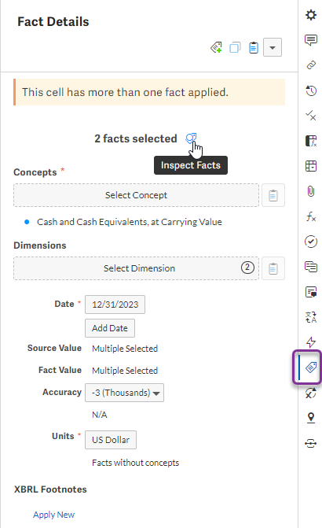Open the Select Dimension picker

click(x=136, y=268)
